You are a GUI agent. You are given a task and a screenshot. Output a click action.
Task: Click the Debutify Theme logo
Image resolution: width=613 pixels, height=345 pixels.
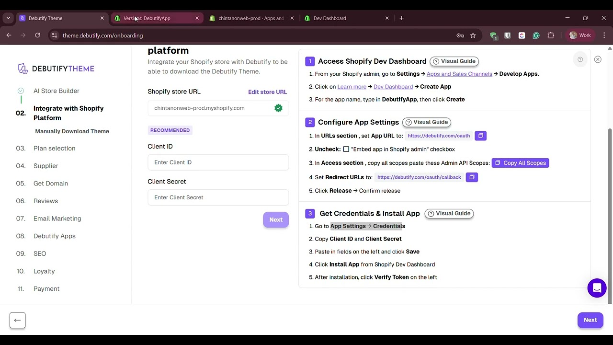click(56, 69)
